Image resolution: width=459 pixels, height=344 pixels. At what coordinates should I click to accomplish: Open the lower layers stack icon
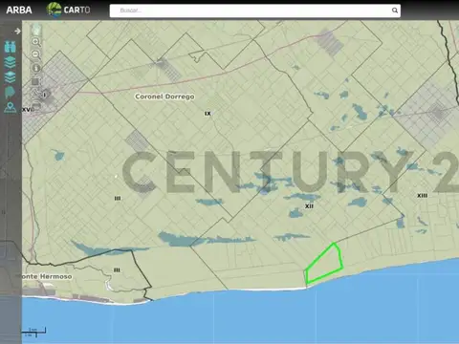(11, 77)
